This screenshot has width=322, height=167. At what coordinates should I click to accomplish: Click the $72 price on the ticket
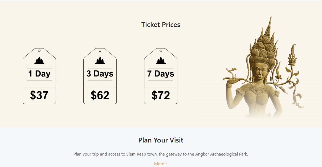pyautogui.click(x=161, y=95)
